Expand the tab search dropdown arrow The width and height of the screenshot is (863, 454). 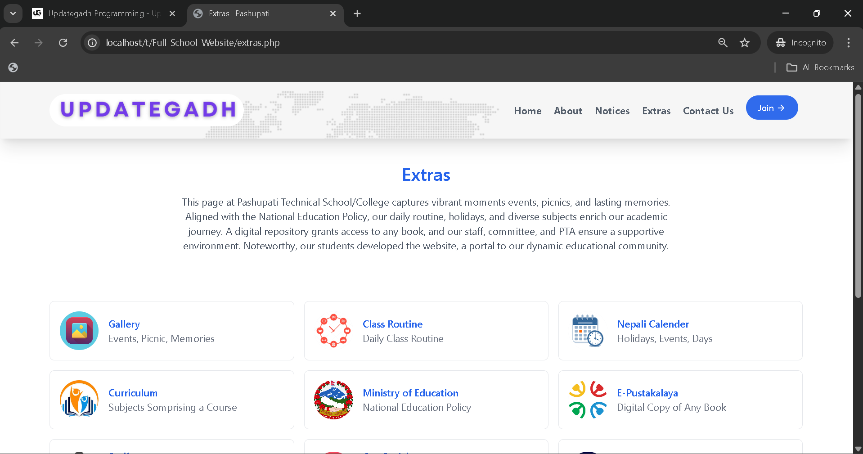coord(13,13)
